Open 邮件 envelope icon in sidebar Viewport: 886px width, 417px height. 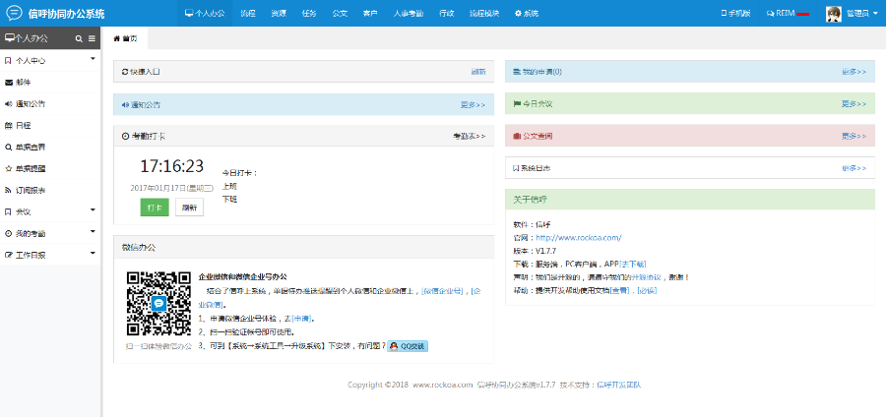tap(9, 83)
